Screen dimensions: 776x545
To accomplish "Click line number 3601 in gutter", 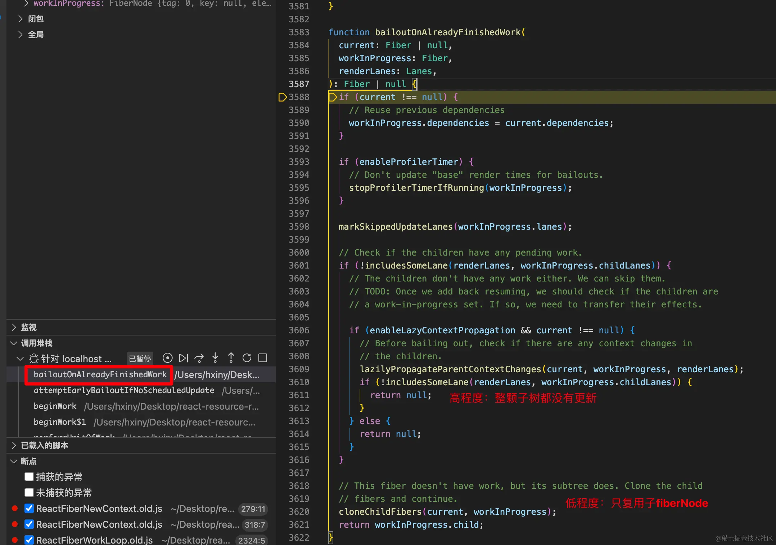I will (299, 266).
